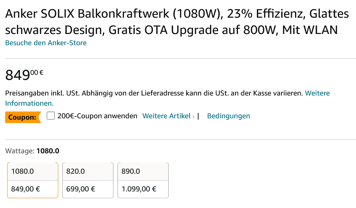This screenshot has width=356, height=208.
Task: Pick the variant priced 1.099,00 €
Action: pyautogui.click(x=143, y=189)
